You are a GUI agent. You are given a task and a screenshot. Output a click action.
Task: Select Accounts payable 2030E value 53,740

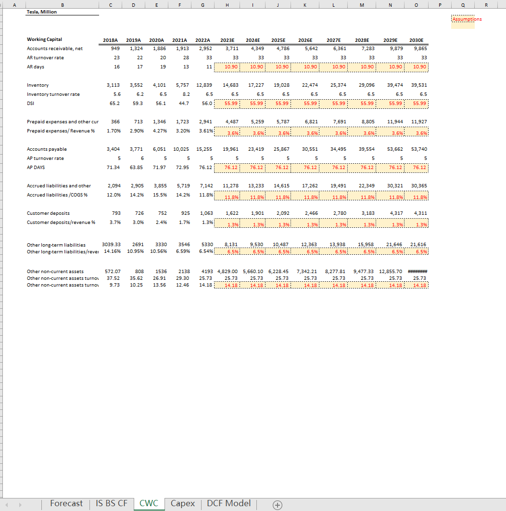click(416, 149)
